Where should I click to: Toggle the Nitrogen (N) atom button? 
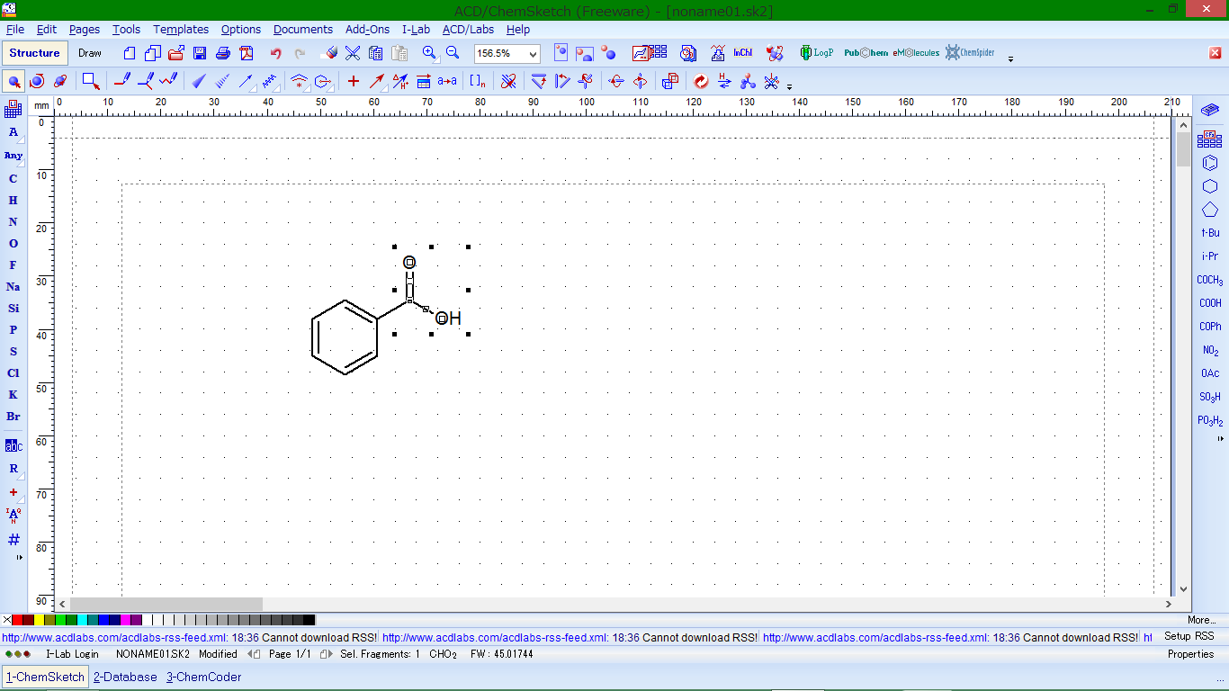13,222
